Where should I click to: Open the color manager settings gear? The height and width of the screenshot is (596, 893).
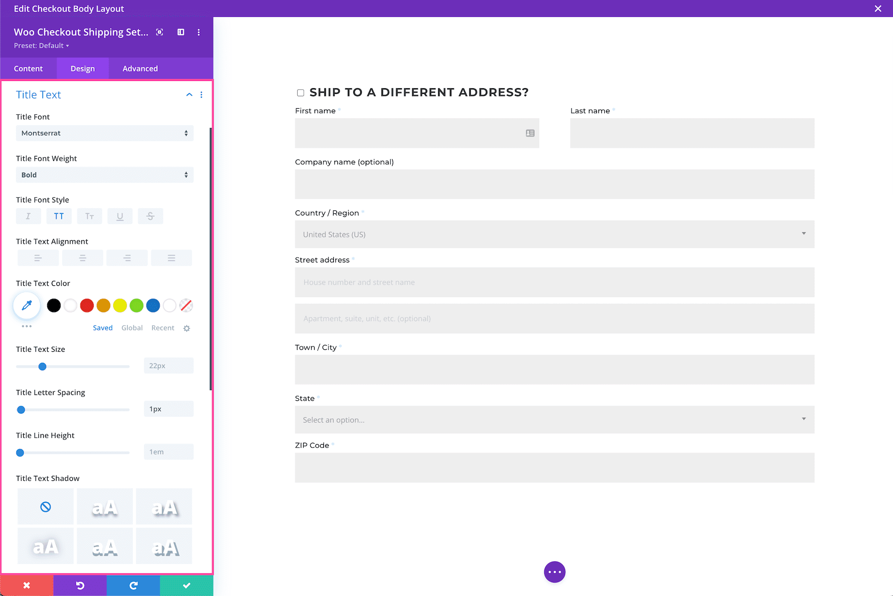tap(187, 328)
